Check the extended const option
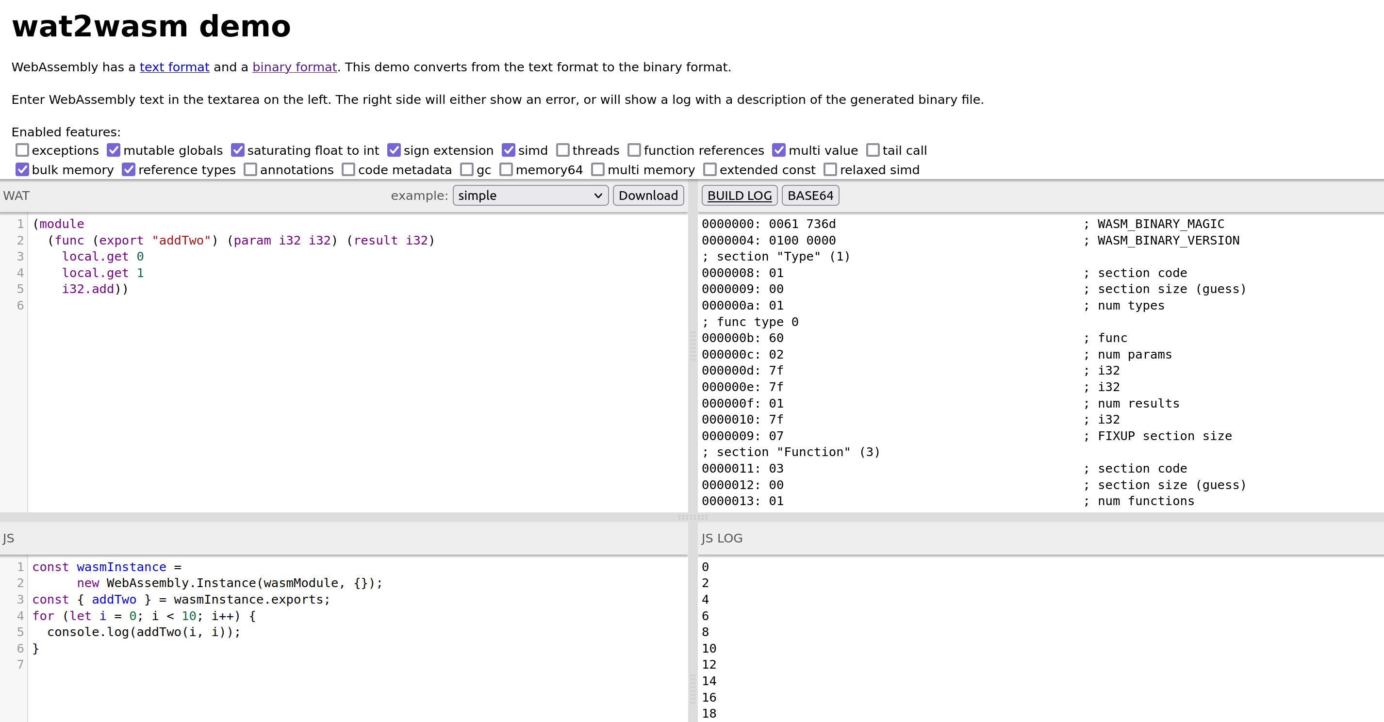This screenshot has height=722, width=1384. [x=710, y=169]
